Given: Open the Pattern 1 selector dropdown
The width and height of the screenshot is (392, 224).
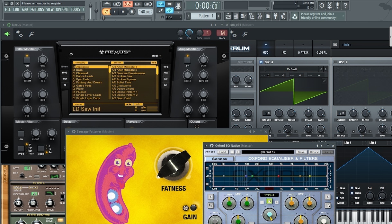Looking at the screenshot, I should (x=203, y=16).
